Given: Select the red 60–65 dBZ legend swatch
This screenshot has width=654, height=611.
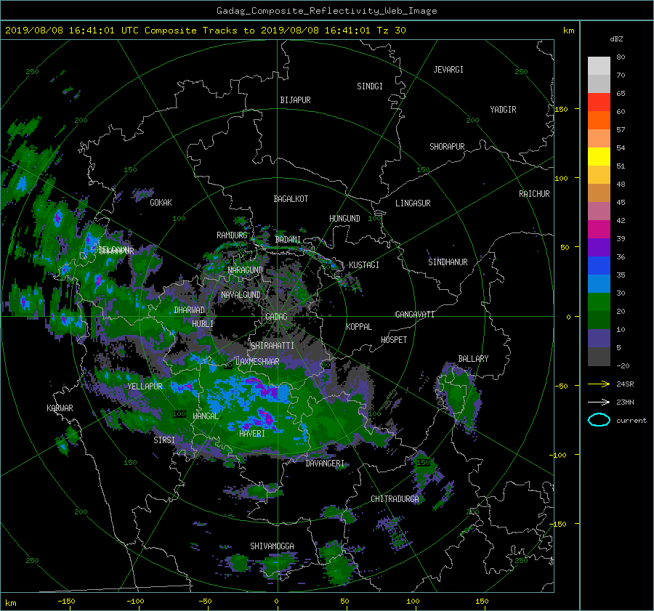Looking at the screenshot, I should click(599, 102).
